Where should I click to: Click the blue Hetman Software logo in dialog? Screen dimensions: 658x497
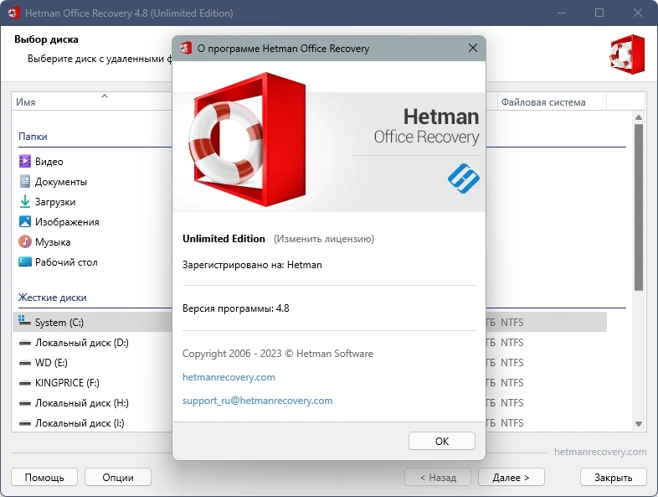coord(463,179)
